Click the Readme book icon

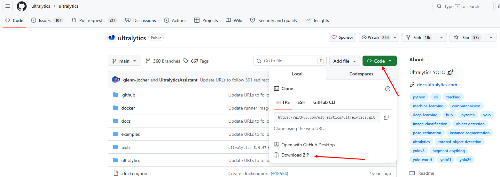click(412, 173)
